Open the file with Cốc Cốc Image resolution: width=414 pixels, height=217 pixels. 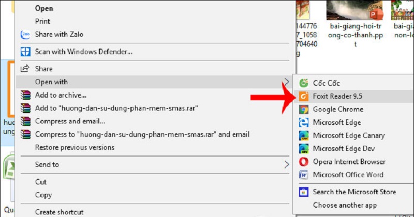pos(353,83)
